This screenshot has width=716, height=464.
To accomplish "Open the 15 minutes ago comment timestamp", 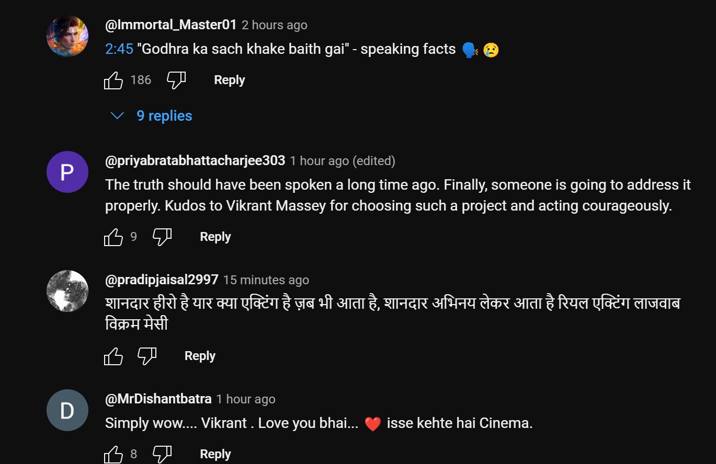I will click(266, 280).
